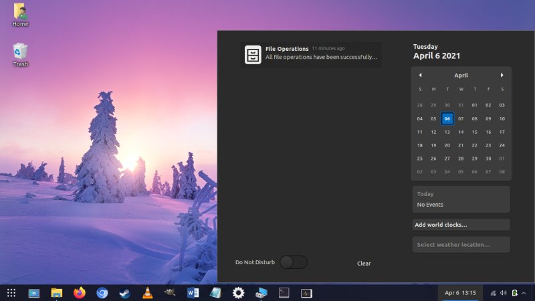Select April 20 in calendar
This screenshot has height=301, width=535.
coord(447,145)
